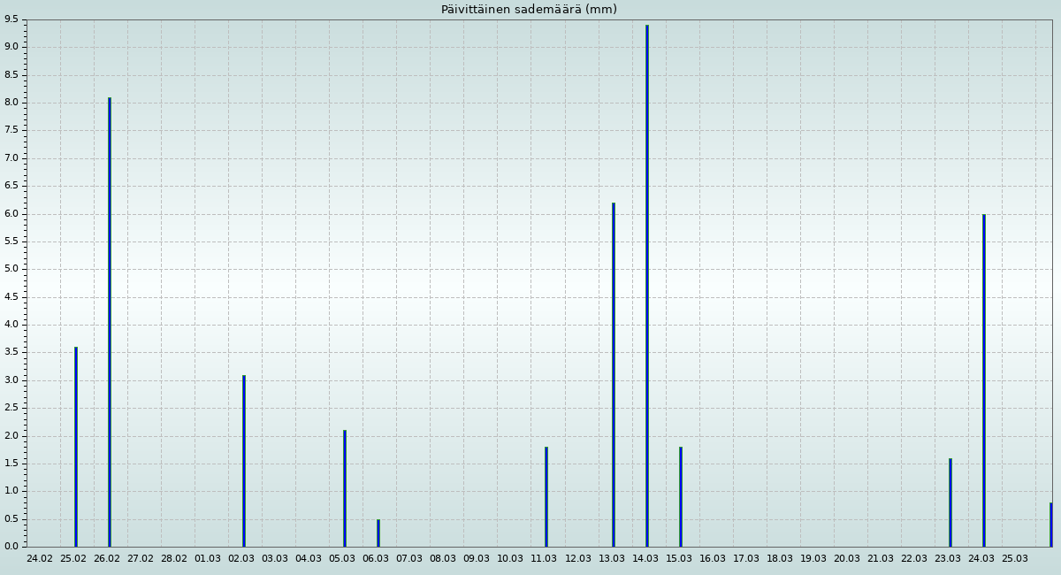Click the short bar at 06.03
1061x575 pixels.
click(378, 533)
